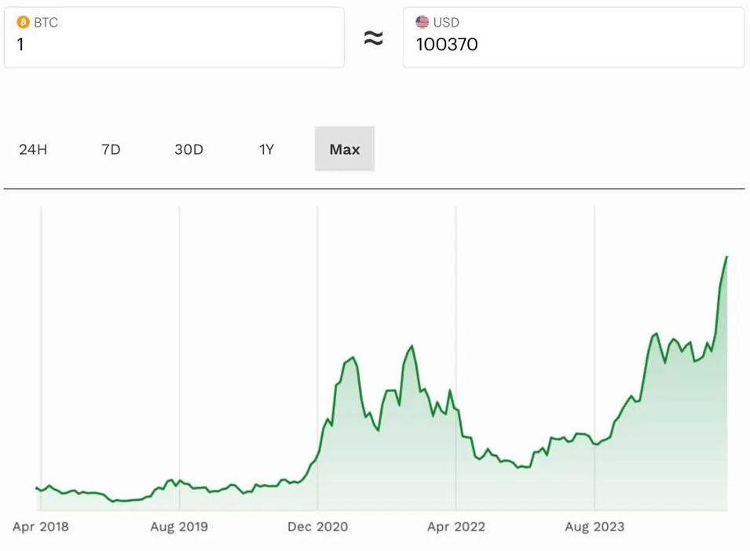Choose the 1Y chart range
The image size is (750, 551).
click(267, 149)
